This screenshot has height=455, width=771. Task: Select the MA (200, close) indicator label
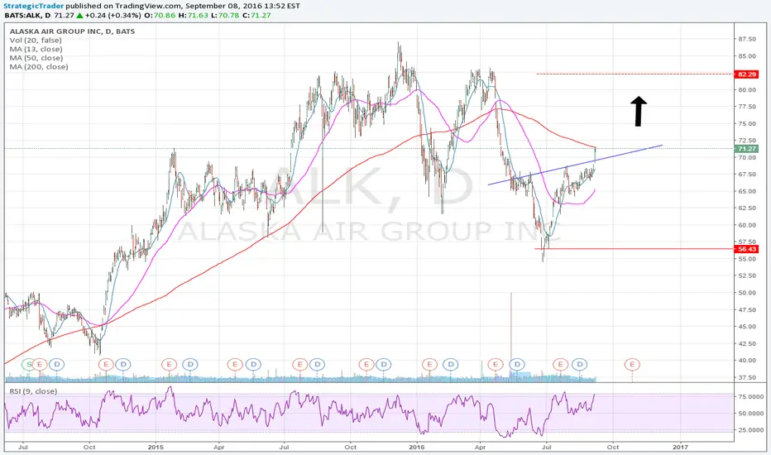coord(39,67)
